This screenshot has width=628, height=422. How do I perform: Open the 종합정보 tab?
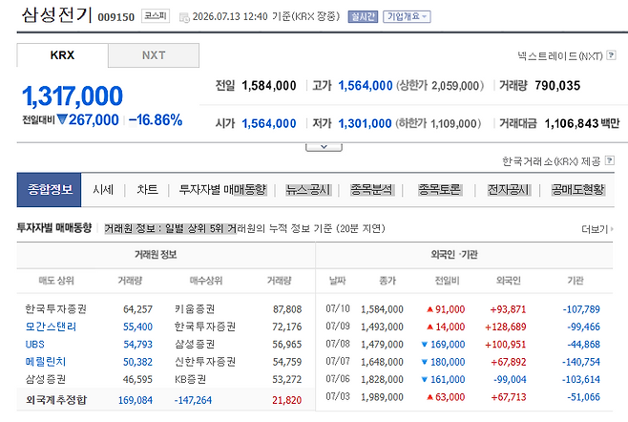pos(49,190)
